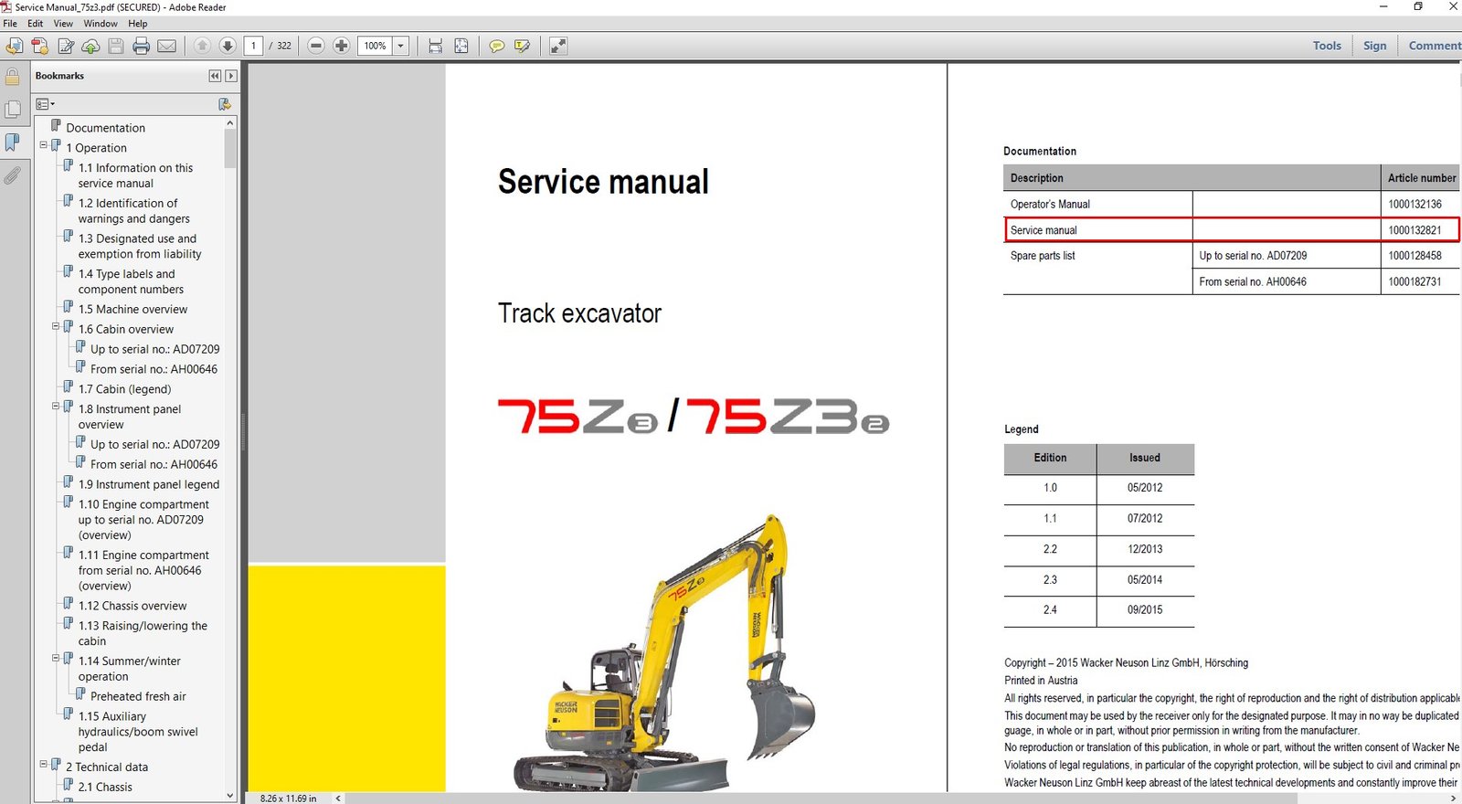Collapse the 1 Operation bookmark tree
This screenshot has width=1462, height=804.
click(43, 145)
